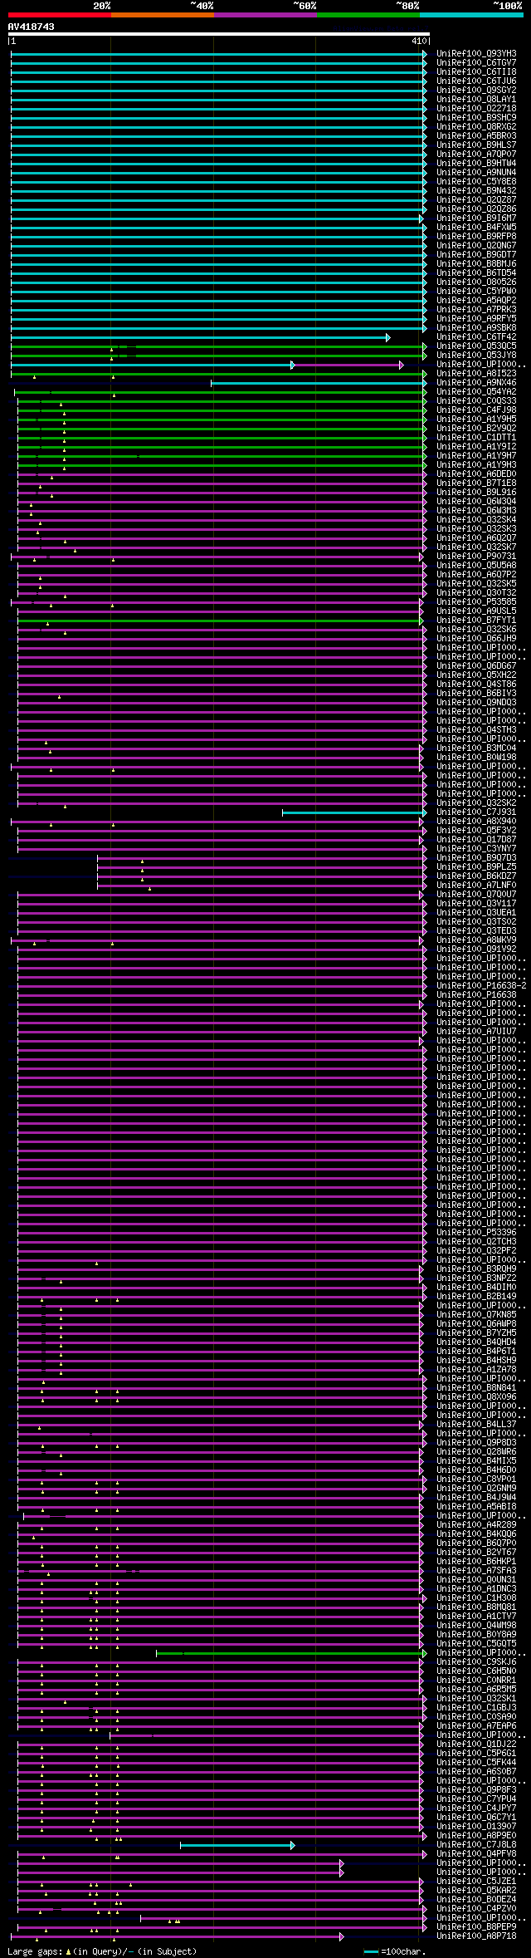Click the orange ~40% legend segment
531x1958 pixels.
[x=163, y=14]
